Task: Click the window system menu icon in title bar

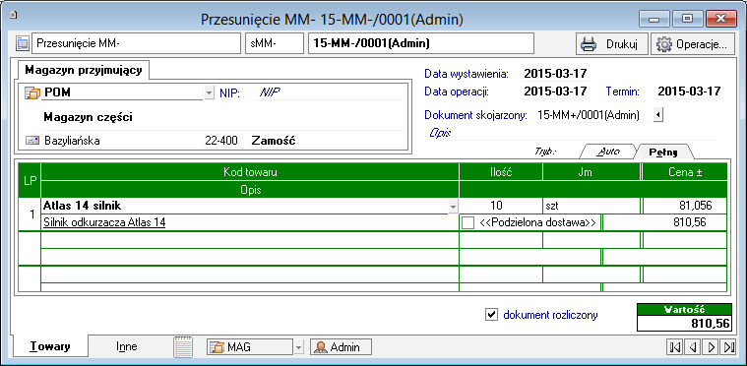Action: (14, 15)
